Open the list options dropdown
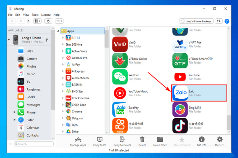Image resolution: width=238 pixels, height=158 pixels. (x=59, y=21)
